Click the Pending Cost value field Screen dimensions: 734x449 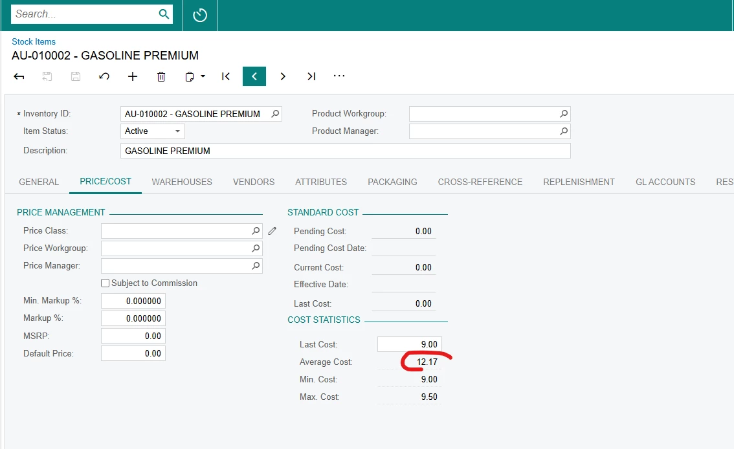pyautogui.click(x=403, y=231)
